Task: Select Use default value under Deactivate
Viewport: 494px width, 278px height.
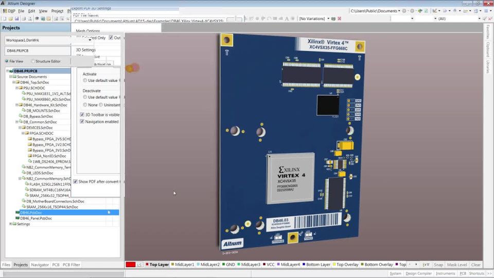Action: tap(85, 97)
